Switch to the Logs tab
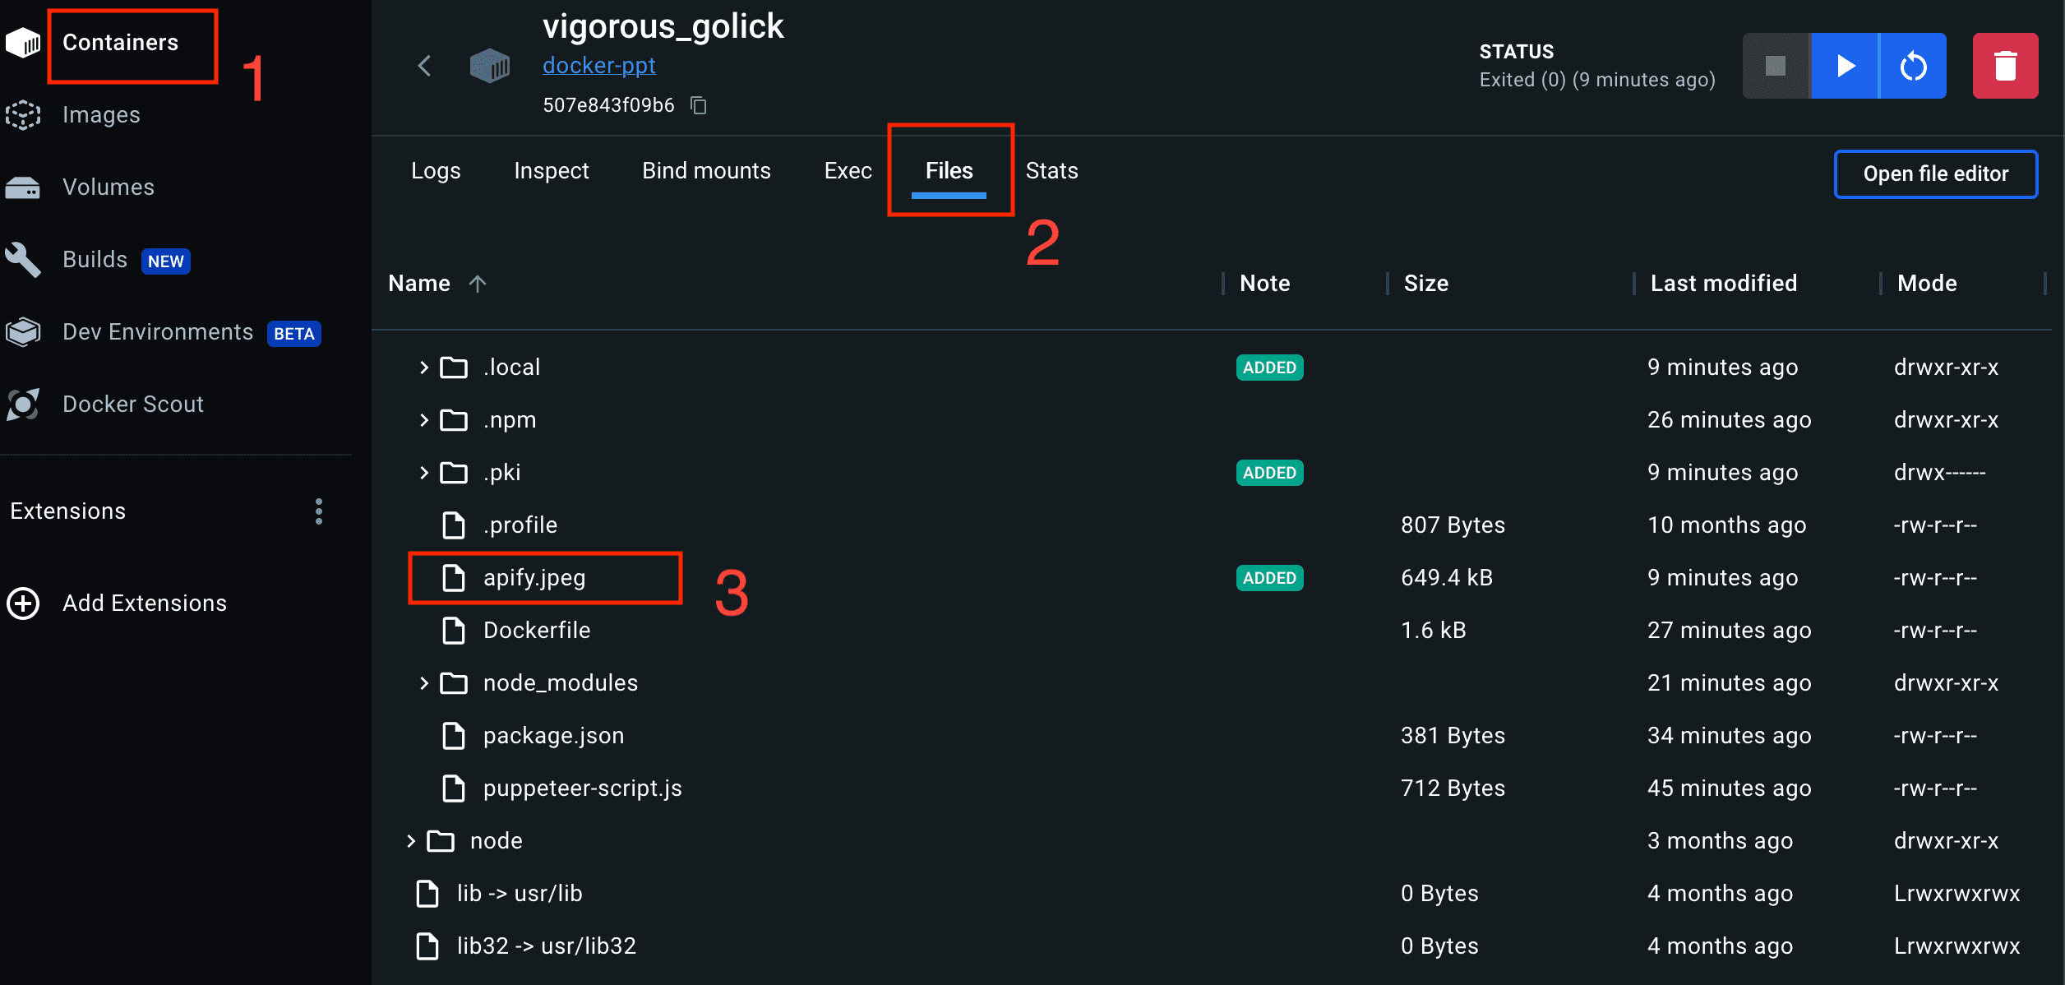The image size is (2065, 985). click(x=436, y=170)
